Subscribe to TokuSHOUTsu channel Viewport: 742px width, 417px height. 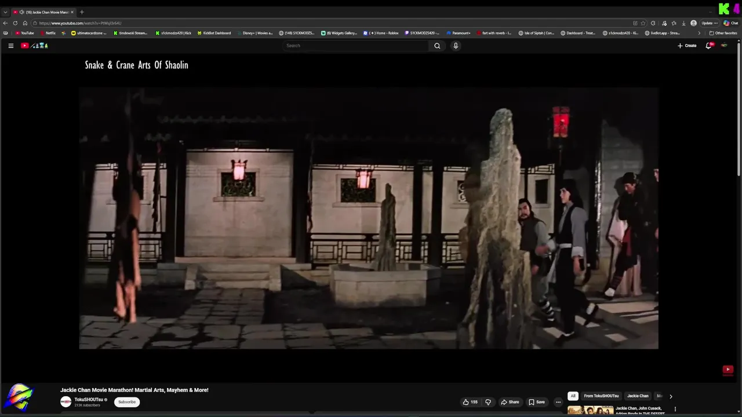127,402
